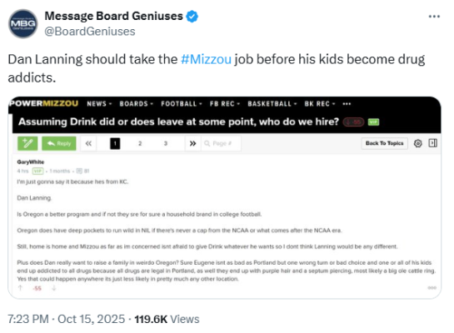This screenshot has width=454, height=333.
Task: Select page 2 of the thread
Action: [140, 143]
